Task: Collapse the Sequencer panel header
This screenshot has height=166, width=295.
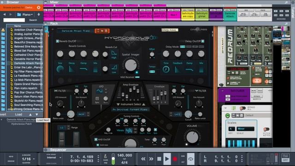Action: click(46, 150)
